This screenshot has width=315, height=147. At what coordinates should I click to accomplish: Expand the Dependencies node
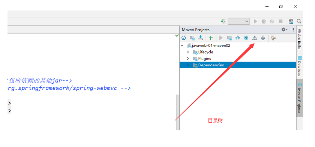click(188, 65)
